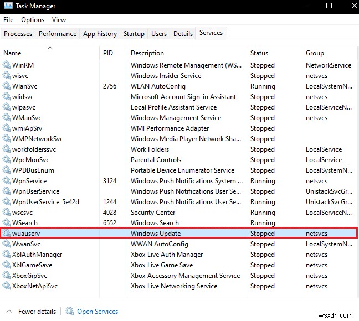Click the gear icon beside Open Services

70,312
